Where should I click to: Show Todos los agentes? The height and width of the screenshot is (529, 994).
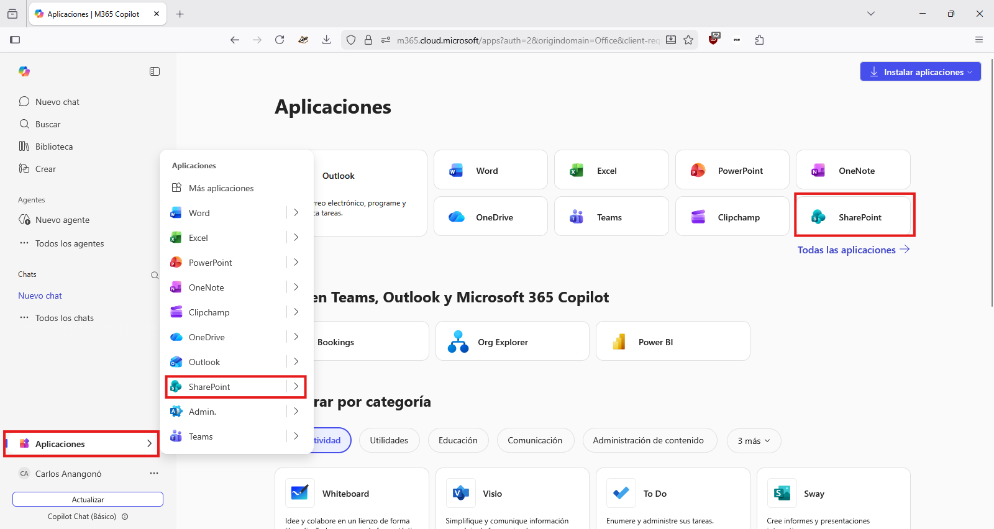62,243
